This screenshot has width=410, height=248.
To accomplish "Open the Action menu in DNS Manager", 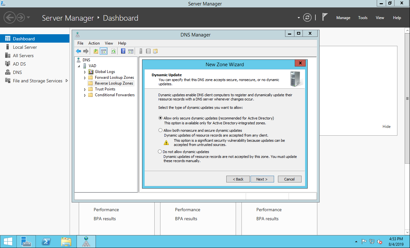I will [94, 43].
